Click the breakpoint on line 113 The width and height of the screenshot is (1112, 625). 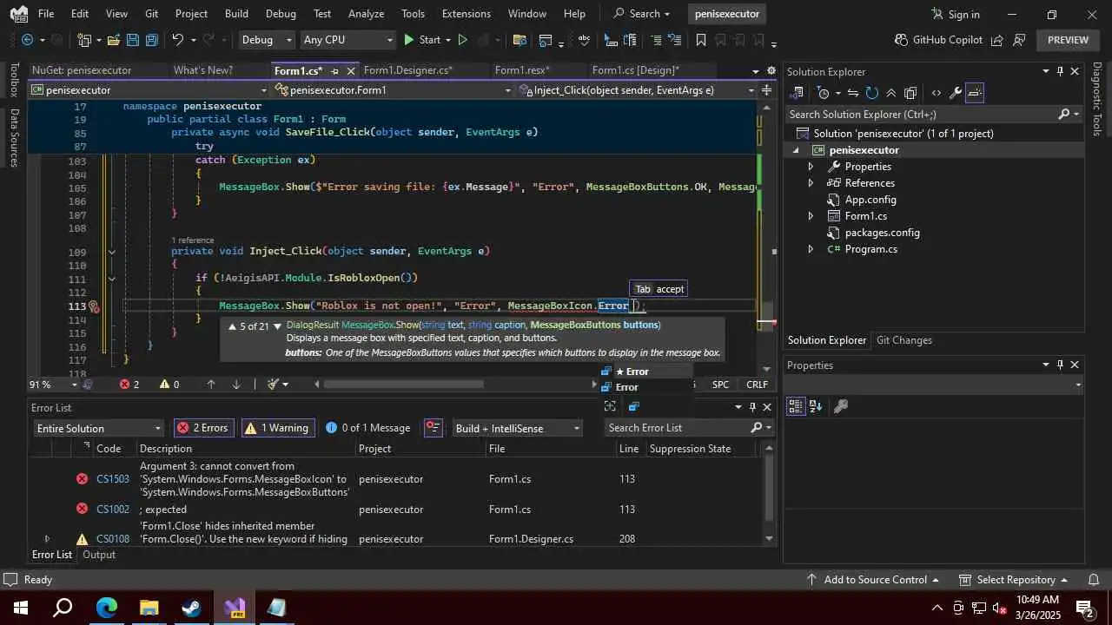tap(94, 306)
